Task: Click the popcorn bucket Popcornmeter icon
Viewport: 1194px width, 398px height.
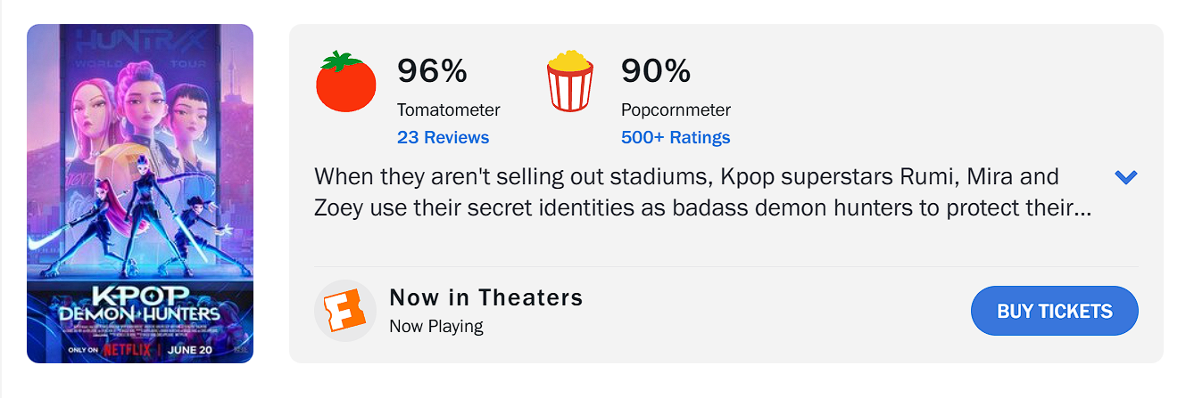Action: click(570, 82)
